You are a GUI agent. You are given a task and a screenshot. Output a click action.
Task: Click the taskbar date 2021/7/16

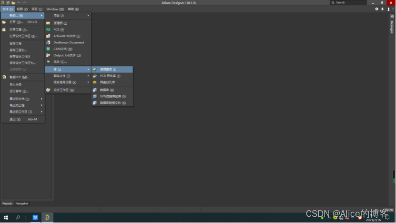(373, 220)
